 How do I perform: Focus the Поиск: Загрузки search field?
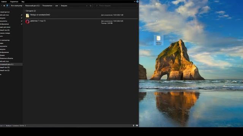[115, 6]
